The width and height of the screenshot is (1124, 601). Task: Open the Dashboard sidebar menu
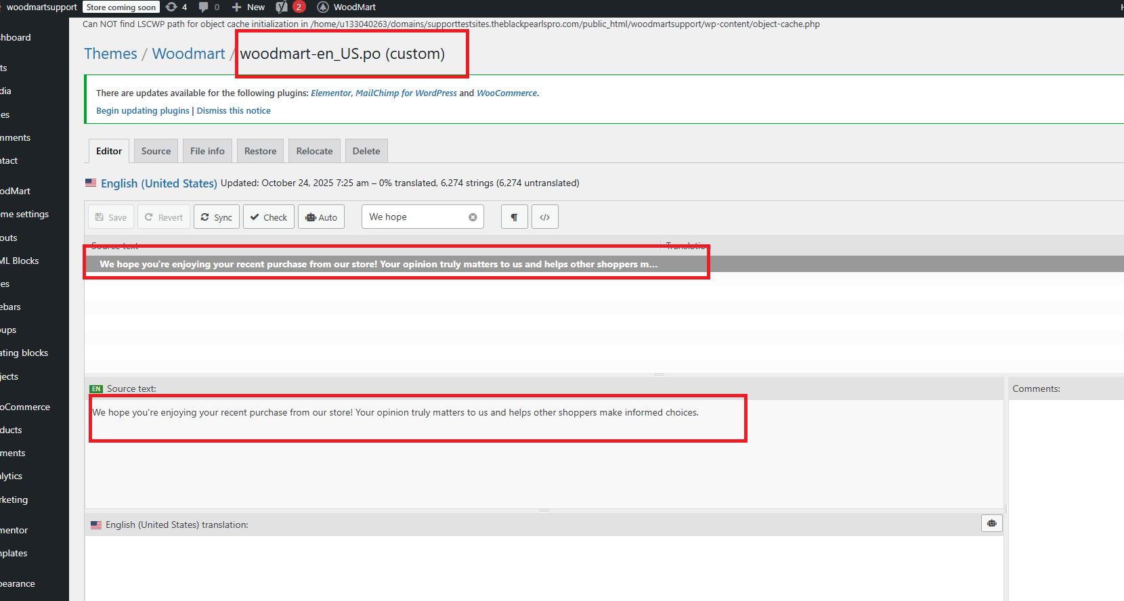tap(16, 37)
